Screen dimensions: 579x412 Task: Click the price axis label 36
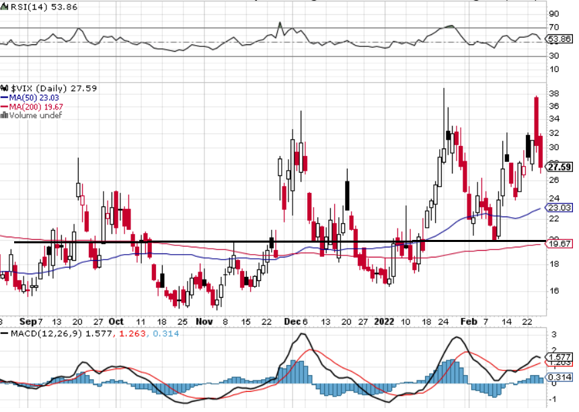click(x=554, y=106)
